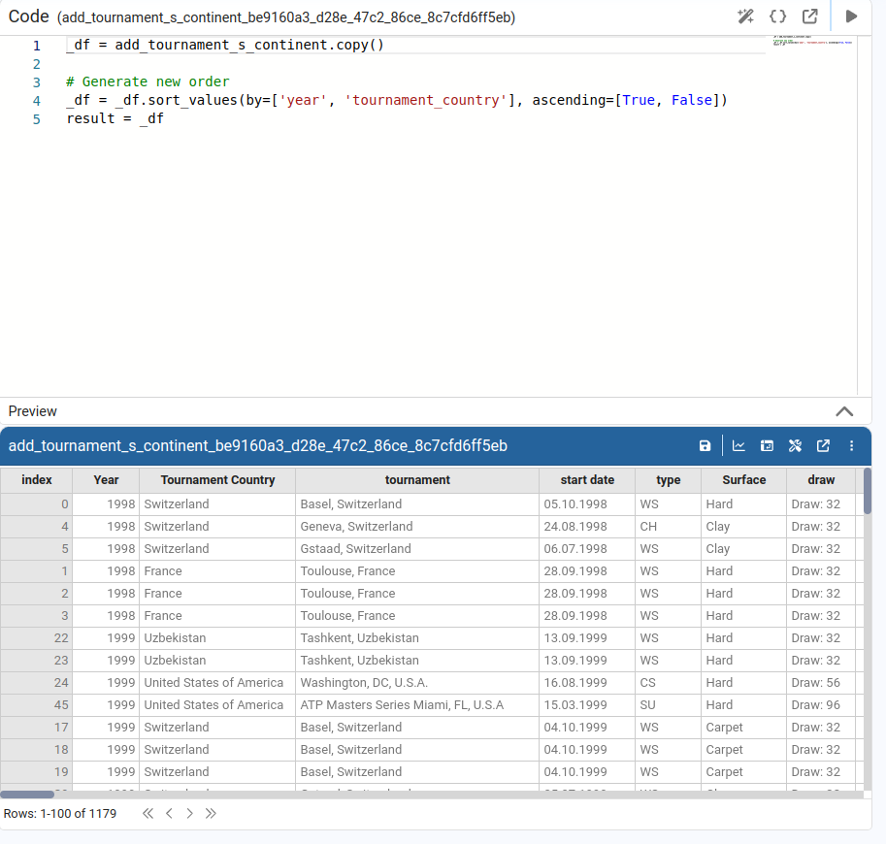
Task: Go to the previous page of rows
Action: point(169,813)
